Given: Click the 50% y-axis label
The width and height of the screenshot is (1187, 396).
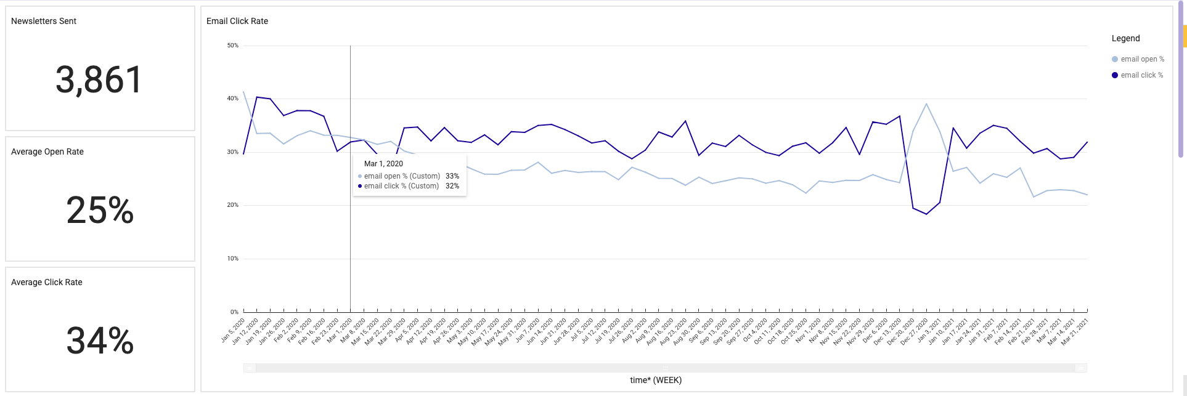Looking at the screenshot, I should coord(232,46).
